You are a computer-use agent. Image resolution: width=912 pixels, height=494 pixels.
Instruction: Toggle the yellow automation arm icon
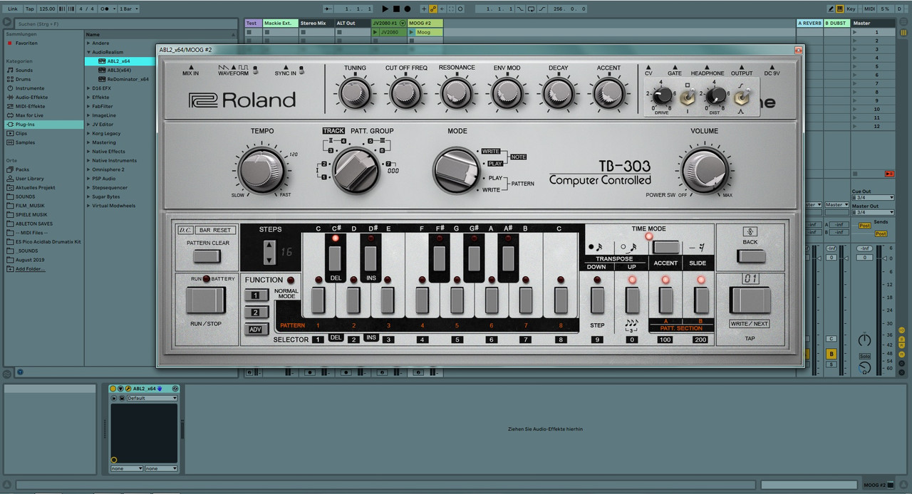433,9
